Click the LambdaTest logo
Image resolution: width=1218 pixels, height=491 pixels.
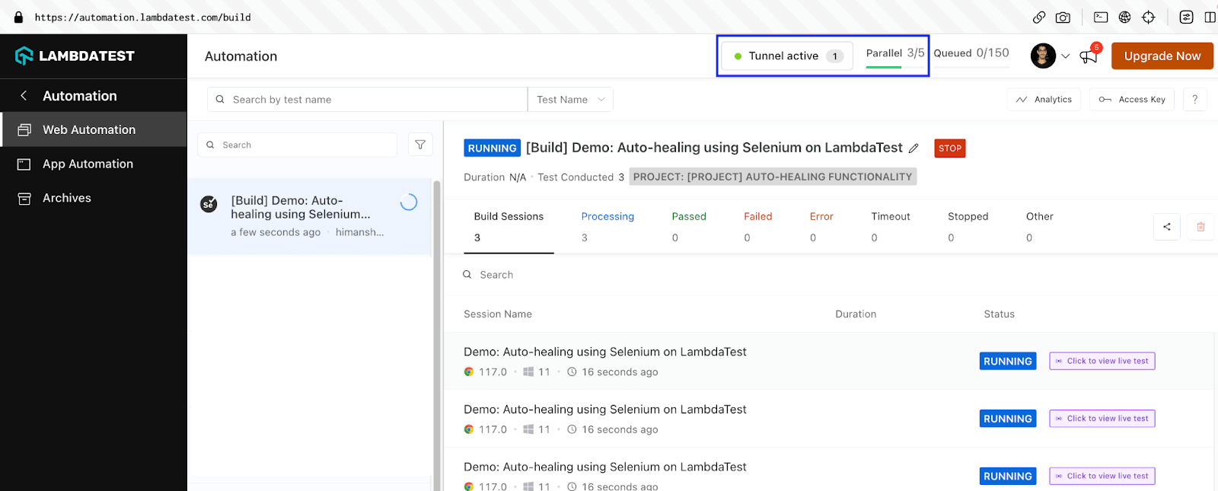coord(75,56)
